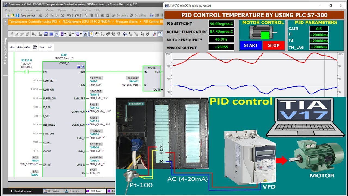The height and width of the screenshot is (196, 348).
Task: Click the blue START button in WinCC
Action: pyautogui.click(x=251, y=45)
